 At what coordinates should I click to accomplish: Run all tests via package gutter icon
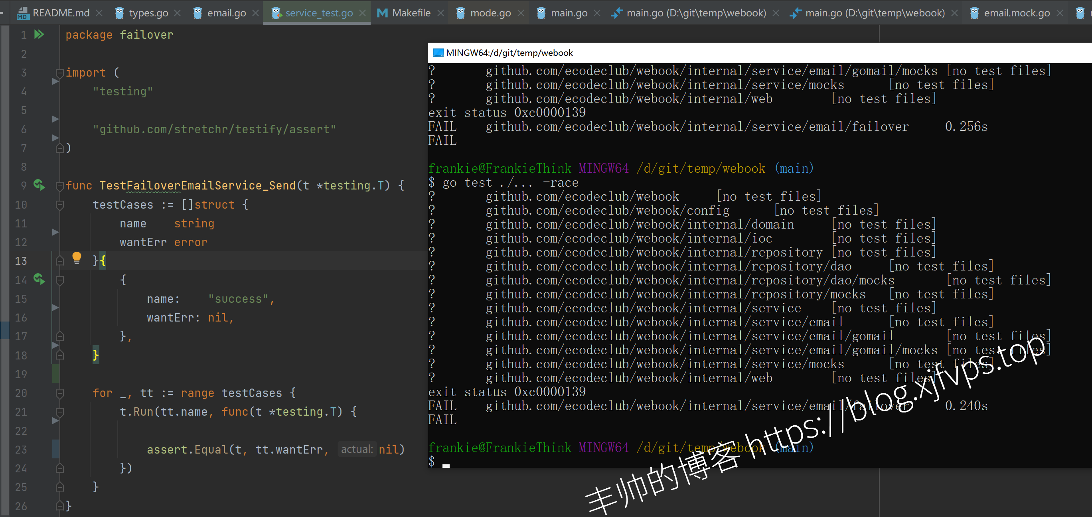coord(39,34)
